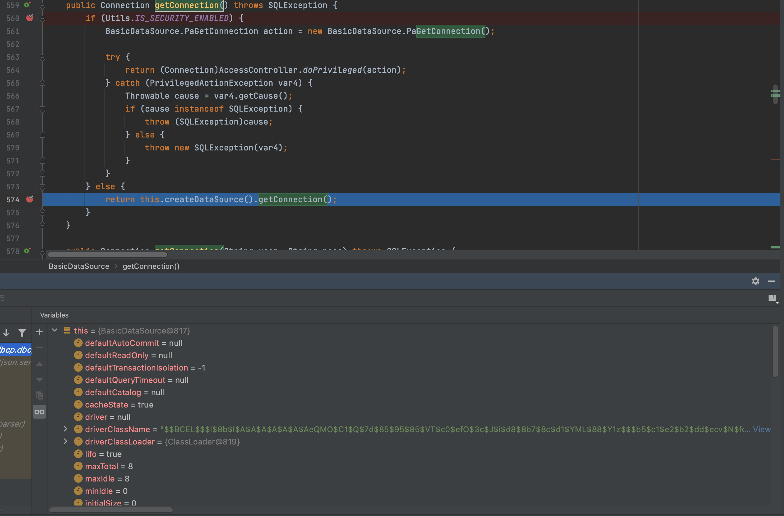Viewport: 784px width, 516px height.
Task: Collapse the getConnection method fold at line 559
Action: [x=43, y=5]
